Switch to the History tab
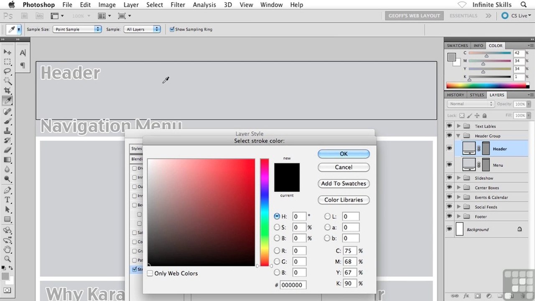The width and height of the screenshot is (535, 301). tap(455, 95)
